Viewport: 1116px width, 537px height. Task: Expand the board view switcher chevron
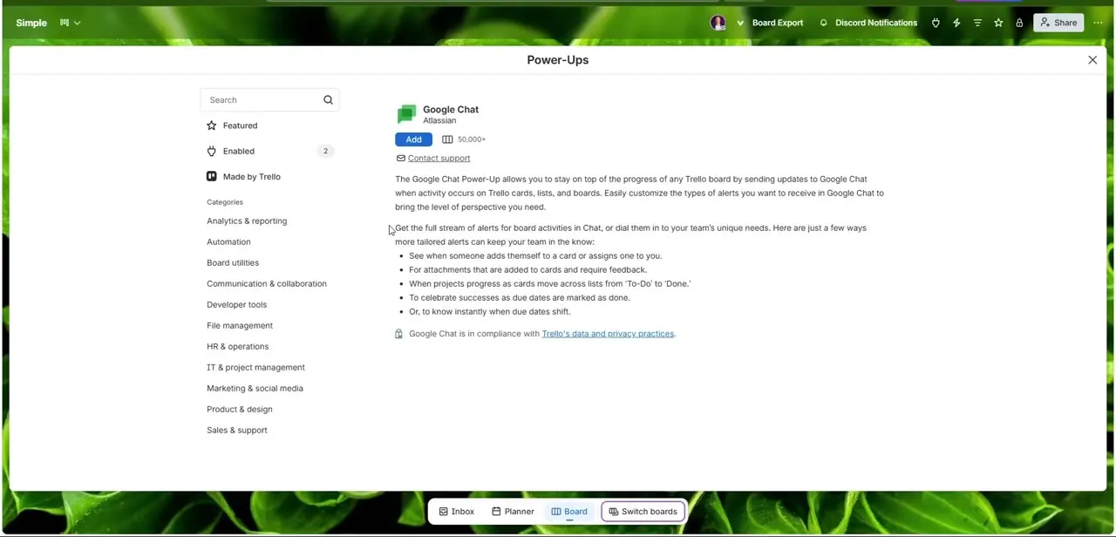(77, 23)
